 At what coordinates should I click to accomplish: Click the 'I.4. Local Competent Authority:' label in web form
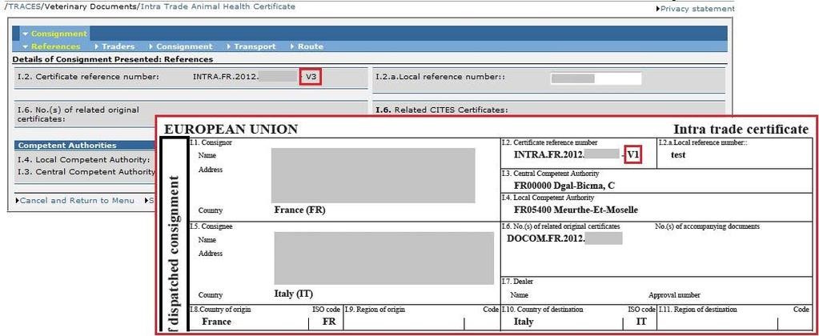tap(83, 160)
